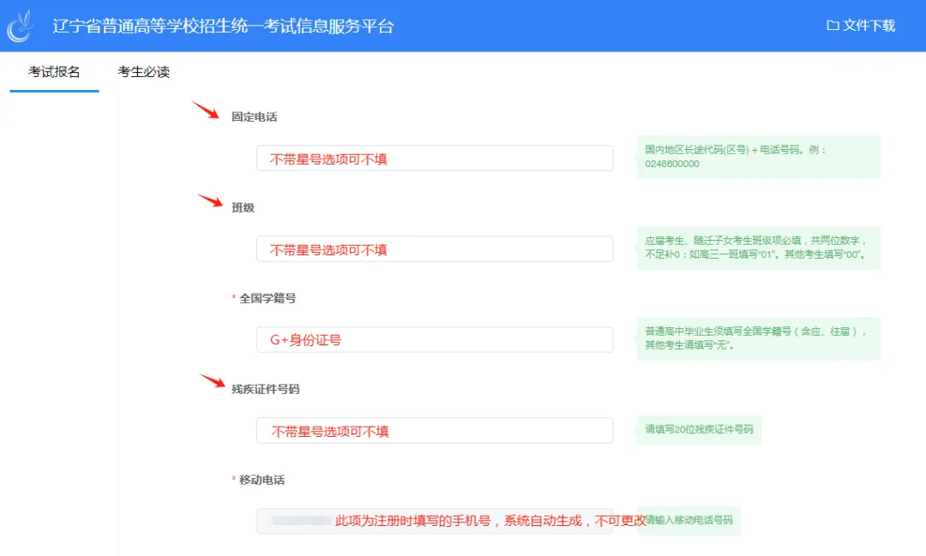Select the 残疾证件号码 field label
This screenshot has width=926, height=556.
265,390
